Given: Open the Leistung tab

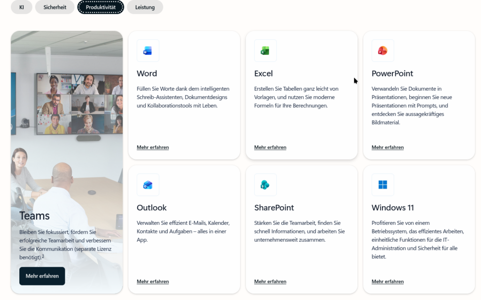Looking at the screenshot, I should (x=145, y=7).
